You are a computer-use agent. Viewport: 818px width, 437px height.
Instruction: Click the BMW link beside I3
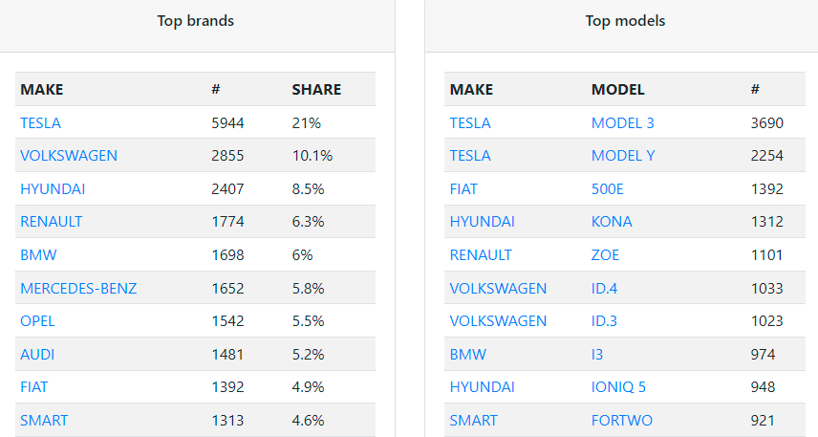pos(467,354)
